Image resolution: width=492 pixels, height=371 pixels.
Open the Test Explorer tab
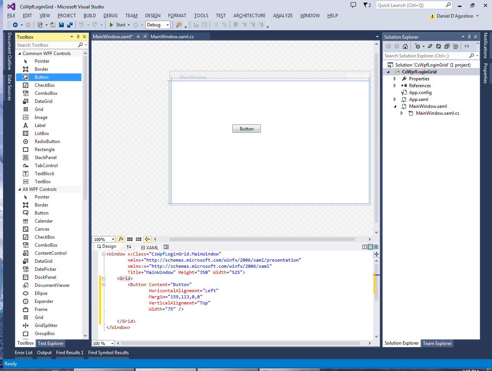(x=51, y=343)
